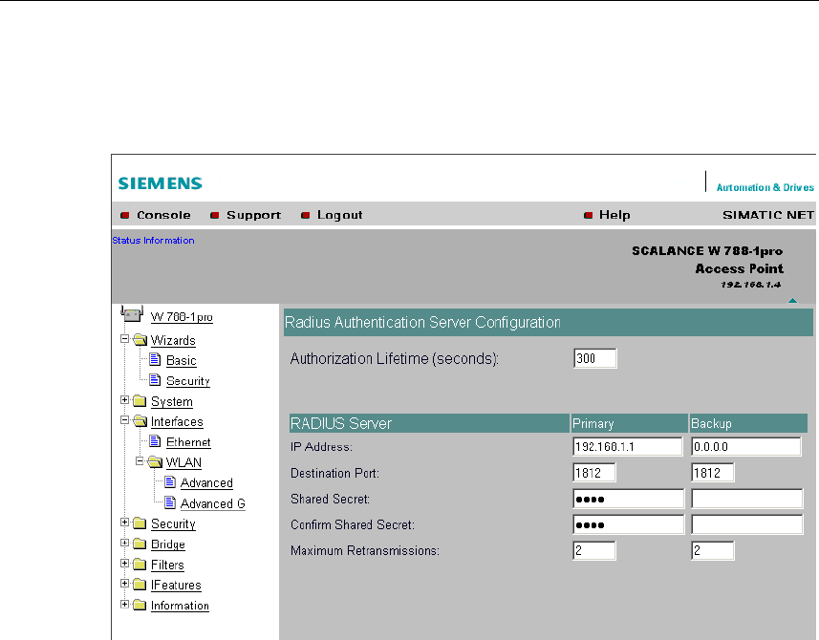
Task: Click the Bridge folder icon
Action: [x=140, y=544]
